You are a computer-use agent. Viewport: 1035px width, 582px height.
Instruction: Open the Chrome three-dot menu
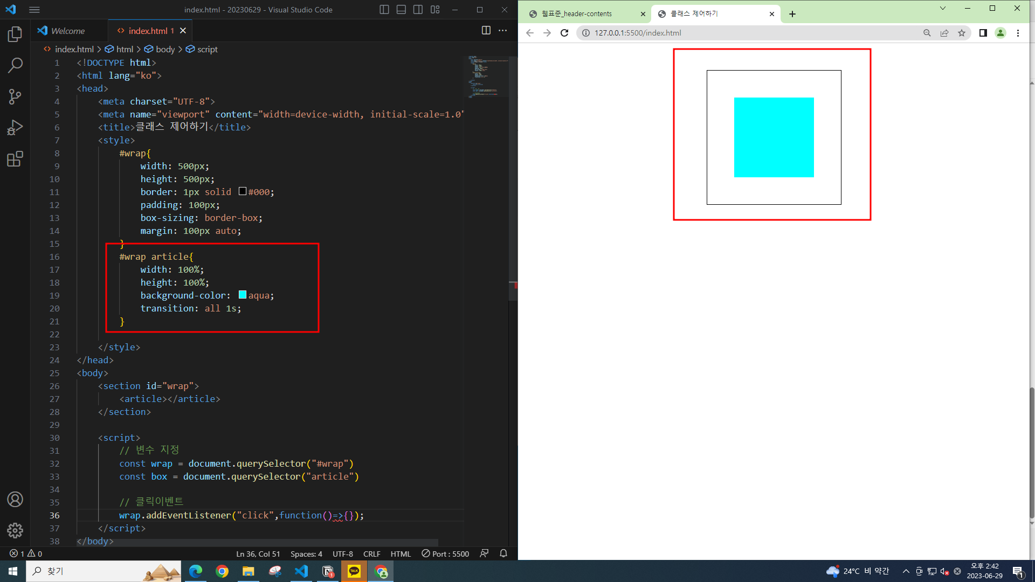tap(1018, 33)
